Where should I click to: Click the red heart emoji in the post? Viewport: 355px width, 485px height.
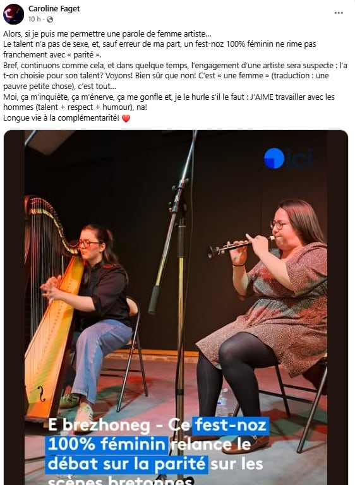[126, 118]
